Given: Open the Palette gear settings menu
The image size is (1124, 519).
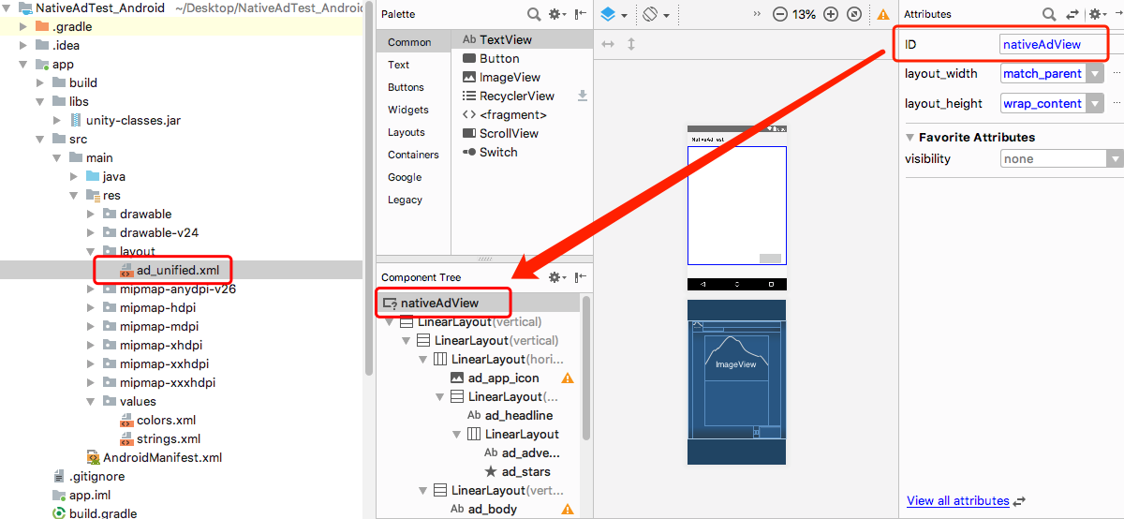Looking at the screenshot, I should [x=557, y=14].
